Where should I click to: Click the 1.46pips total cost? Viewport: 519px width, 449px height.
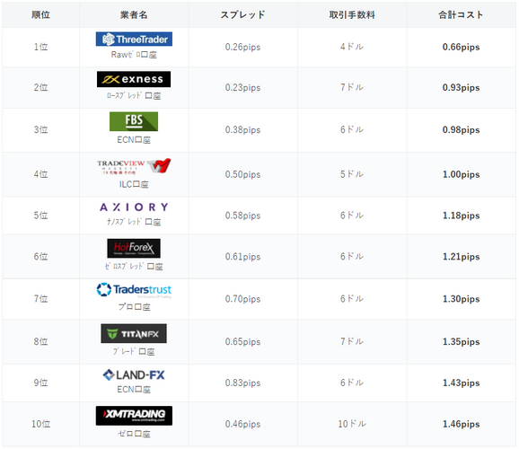pyautogui.click(x=461, y=424)
